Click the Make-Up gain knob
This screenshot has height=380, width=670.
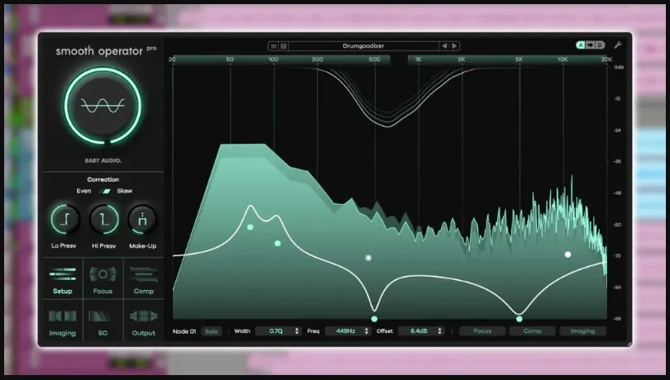pyautogui.click(x=142, y=220)
